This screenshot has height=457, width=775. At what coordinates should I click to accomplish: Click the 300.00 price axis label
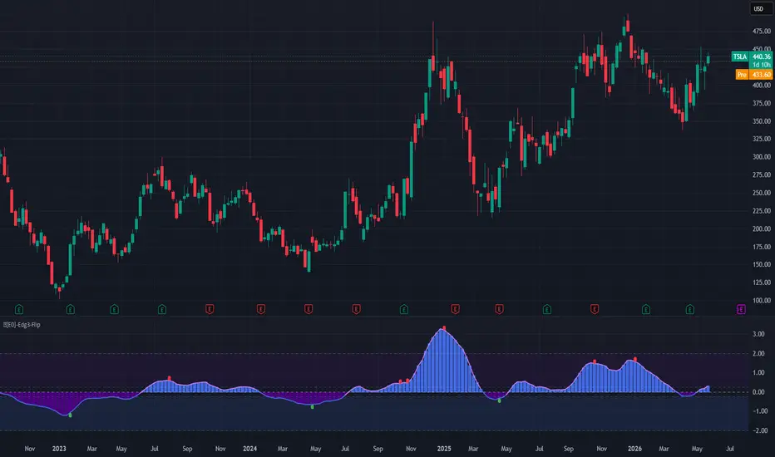click(x=761, y=157)
